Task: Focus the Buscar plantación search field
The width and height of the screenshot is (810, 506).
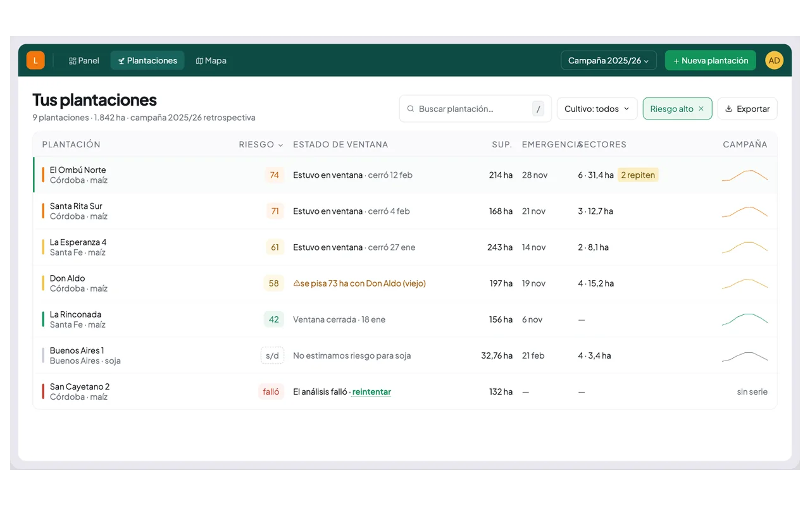Action: point(475,109)
